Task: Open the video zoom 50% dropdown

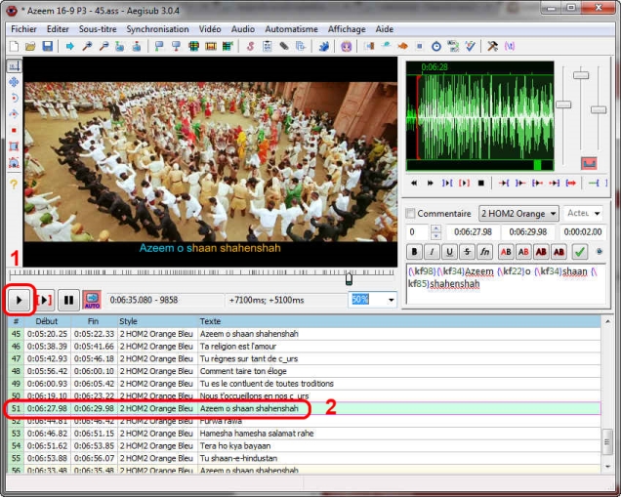Action: [x=391, y=300]
